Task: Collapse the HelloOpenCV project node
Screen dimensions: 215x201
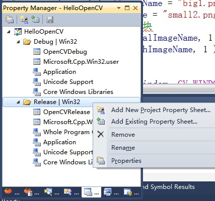Action: coord(9,32)
